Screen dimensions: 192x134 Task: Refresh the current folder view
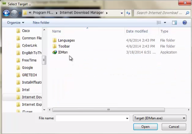(x=128, y=13)
